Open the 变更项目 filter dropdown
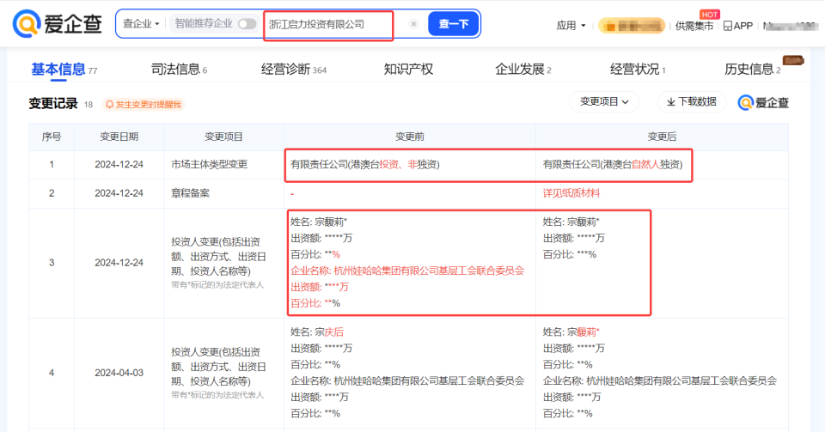The height and width of the screenshot is (432, 825). (x=604, y=102)
